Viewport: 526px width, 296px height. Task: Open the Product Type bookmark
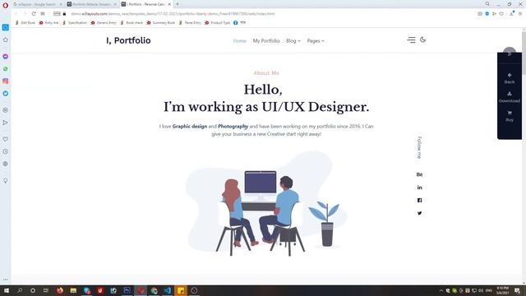coord(217,23)
